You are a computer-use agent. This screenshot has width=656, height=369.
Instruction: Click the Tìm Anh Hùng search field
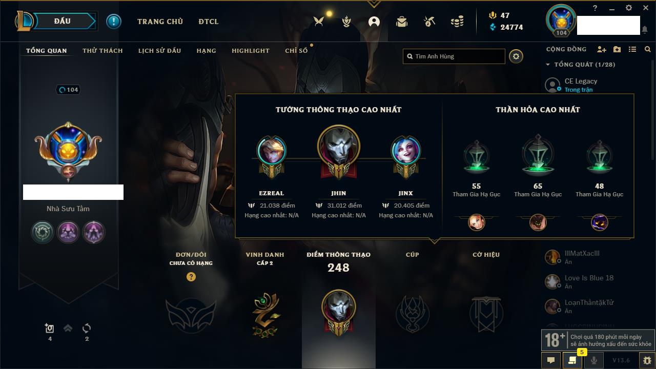click(x=454, y=56)
